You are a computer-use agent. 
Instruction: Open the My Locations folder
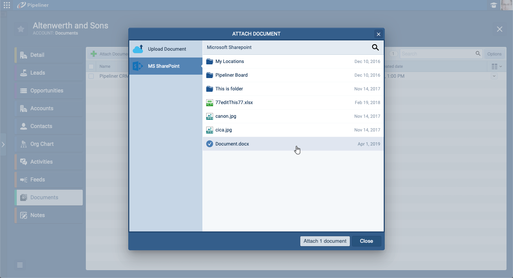click(x=229, y=62)
